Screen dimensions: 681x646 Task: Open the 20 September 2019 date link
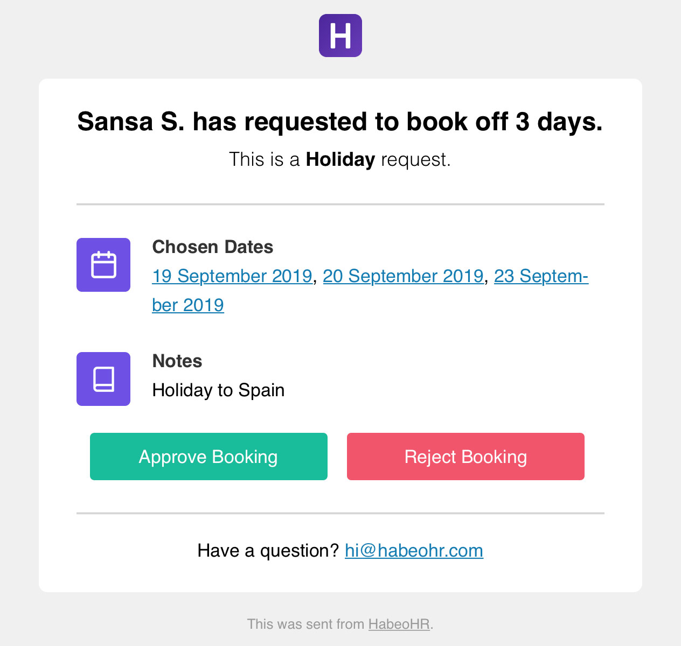[403, 276]
